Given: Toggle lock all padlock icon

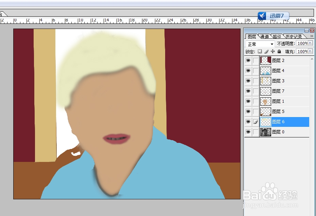Looking at the screenshot, I should pos(279,51).
